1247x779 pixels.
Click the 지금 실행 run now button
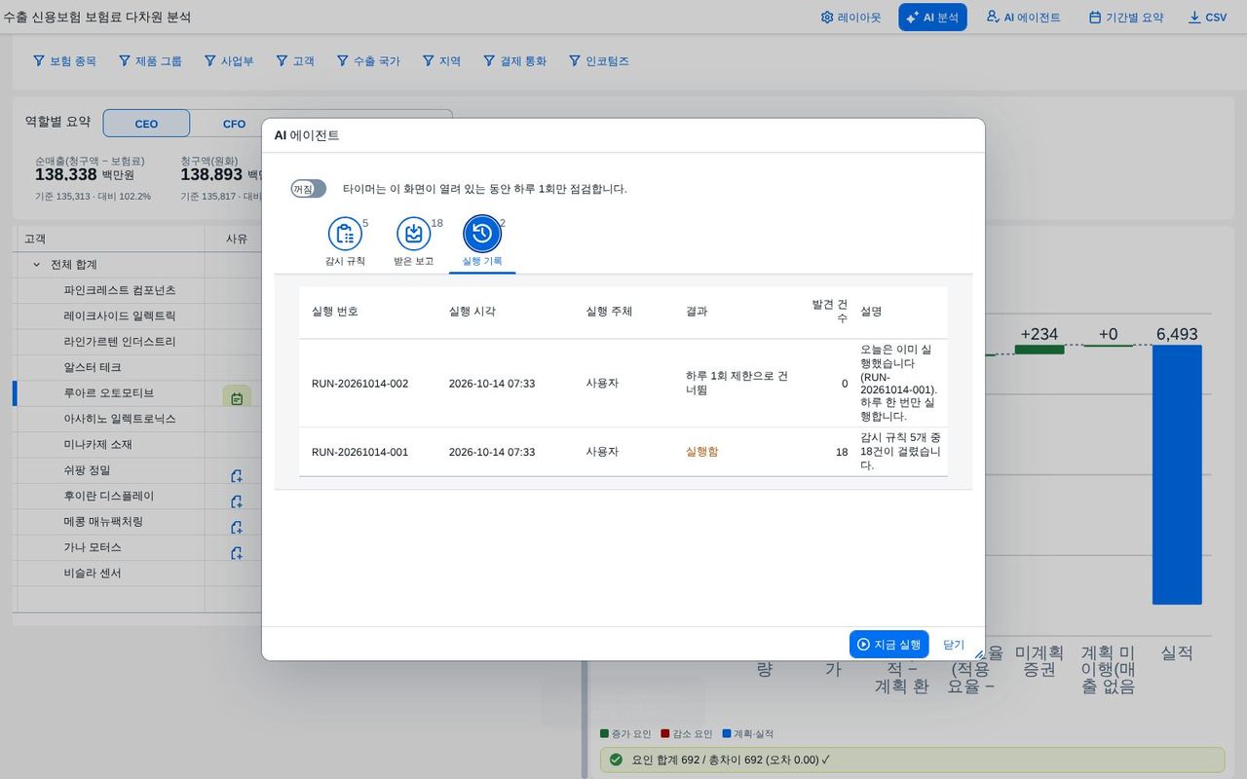[888, 645]
